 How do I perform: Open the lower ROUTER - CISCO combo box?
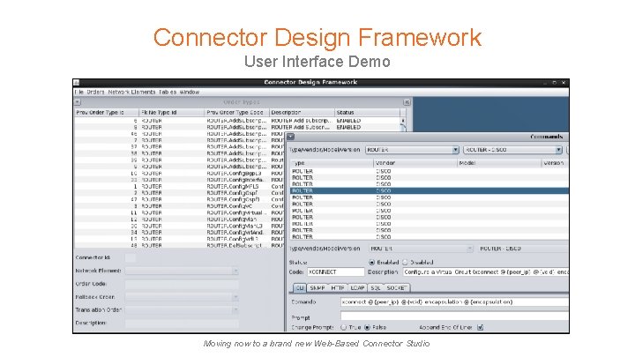(x=523, y=249)
